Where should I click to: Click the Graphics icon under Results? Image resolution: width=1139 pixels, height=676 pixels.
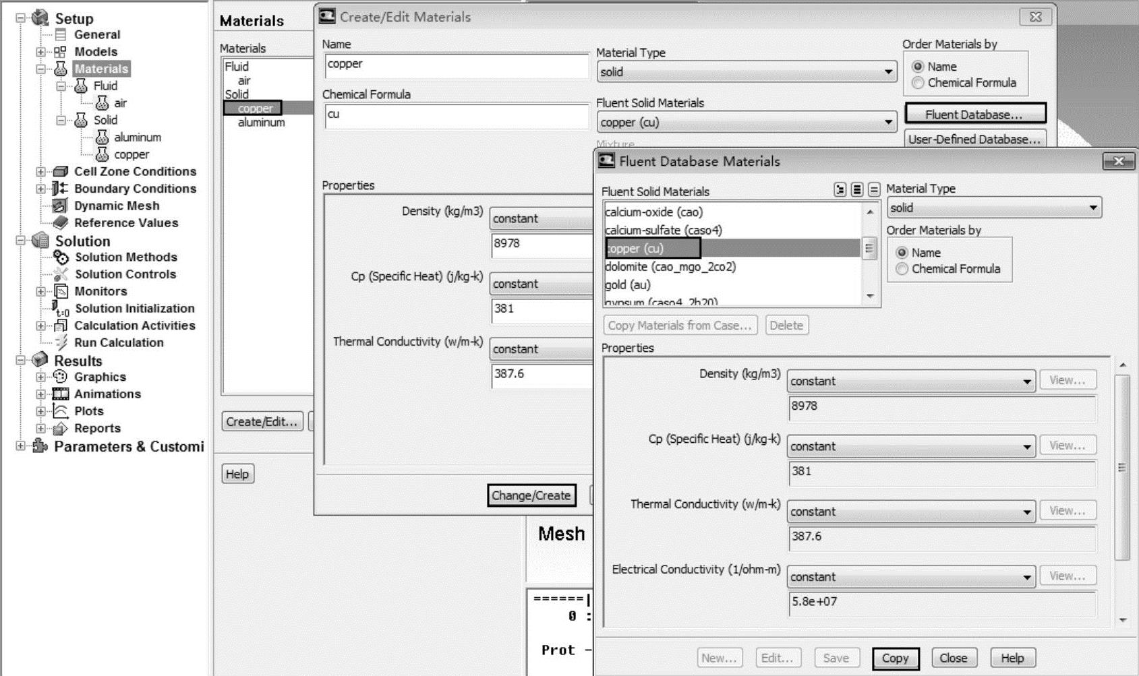(61, 377)
